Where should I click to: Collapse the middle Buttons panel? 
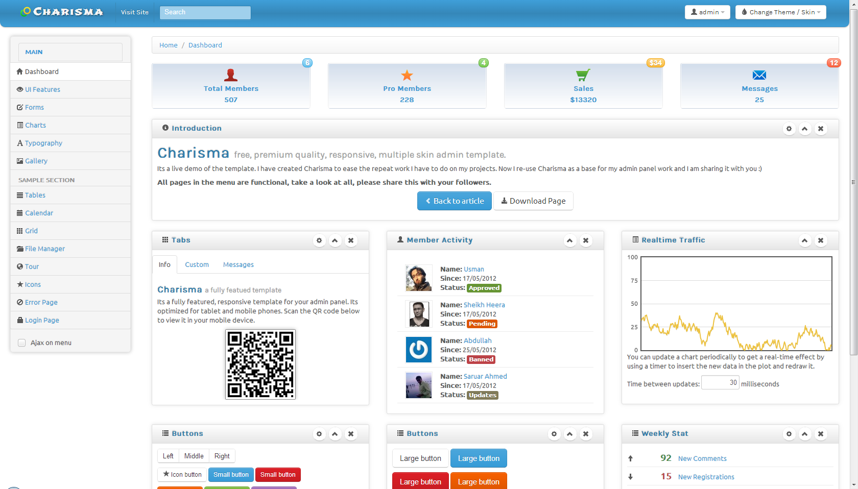pyautogui.click(x=570, y=434)
